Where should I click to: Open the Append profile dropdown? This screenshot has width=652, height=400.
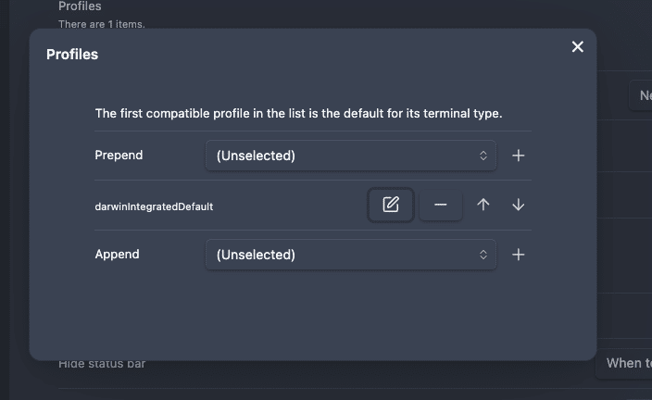(x=351, y=255)
